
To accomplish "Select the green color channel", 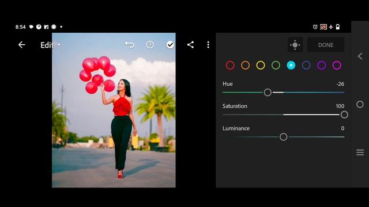I will [x=276, y=65].
